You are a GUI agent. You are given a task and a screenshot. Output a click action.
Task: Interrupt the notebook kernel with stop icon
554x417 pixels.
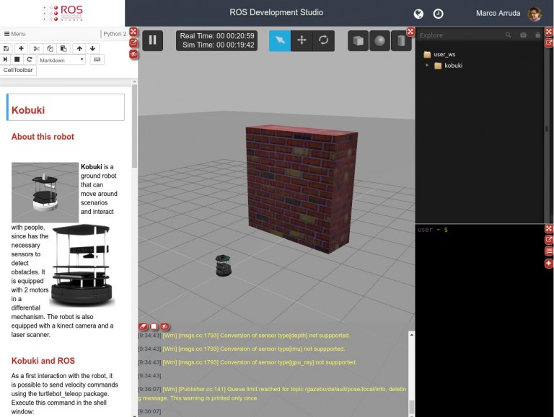click(17, 60)
